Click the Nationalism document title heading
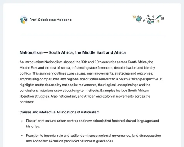 [x=73, y=52]
